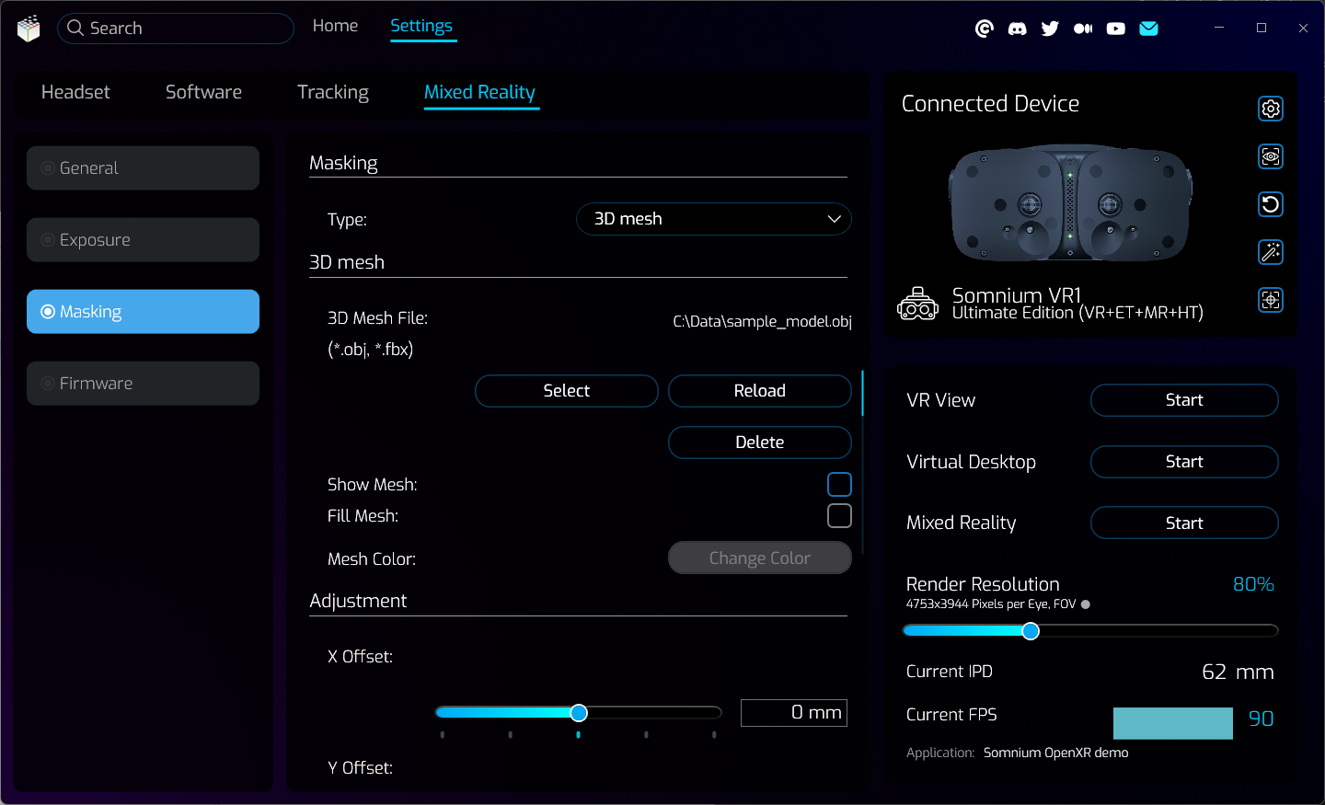Click the blue mail envelope icon
This screenshot has width=1325, height=805.
pos(1148,29)
